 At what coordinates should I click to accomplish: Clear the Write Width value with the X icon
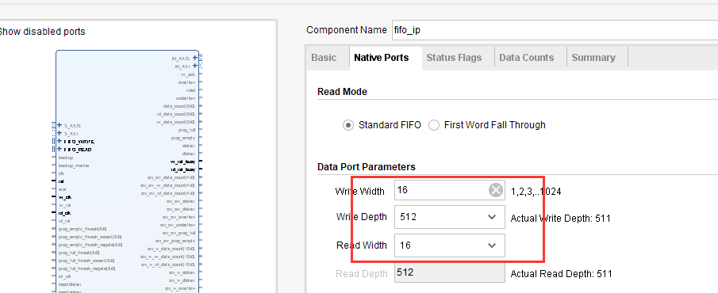pos(495,190)
